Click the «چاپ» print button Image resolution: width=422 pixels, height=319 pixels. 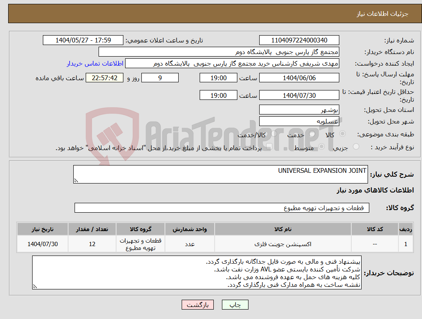coord(234,305)
